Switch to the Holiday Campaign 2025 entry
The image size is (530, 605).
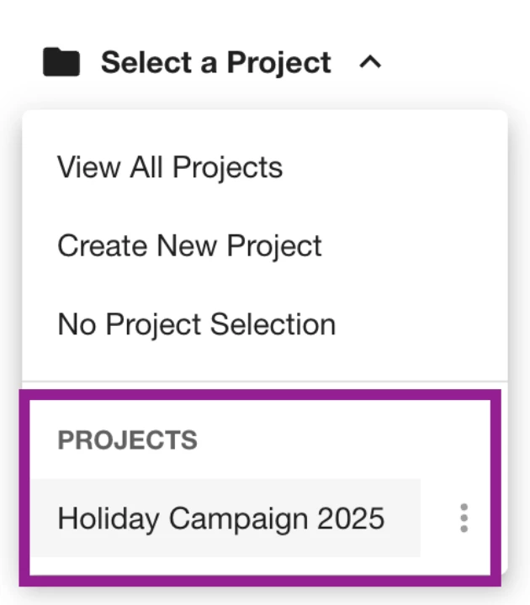(x=220, y=518)
